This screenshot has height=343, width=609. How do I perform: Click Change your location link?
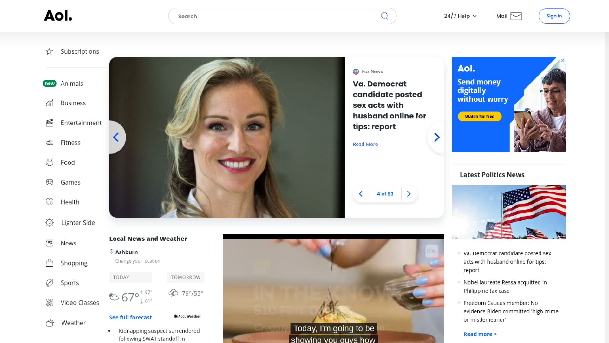[138, 261]
